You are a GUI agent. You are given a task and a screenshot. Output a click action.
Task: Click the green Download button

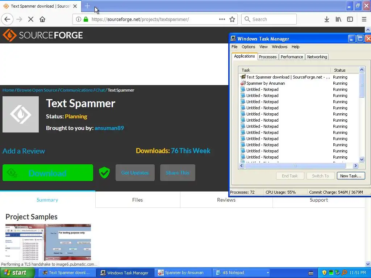point(48,173)
